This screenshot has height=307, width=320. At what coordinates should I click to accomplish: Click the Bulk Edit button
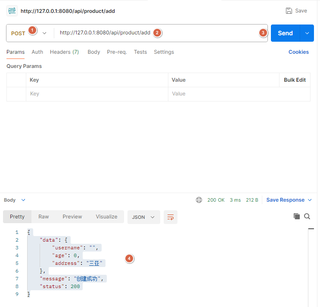(295, 80)
